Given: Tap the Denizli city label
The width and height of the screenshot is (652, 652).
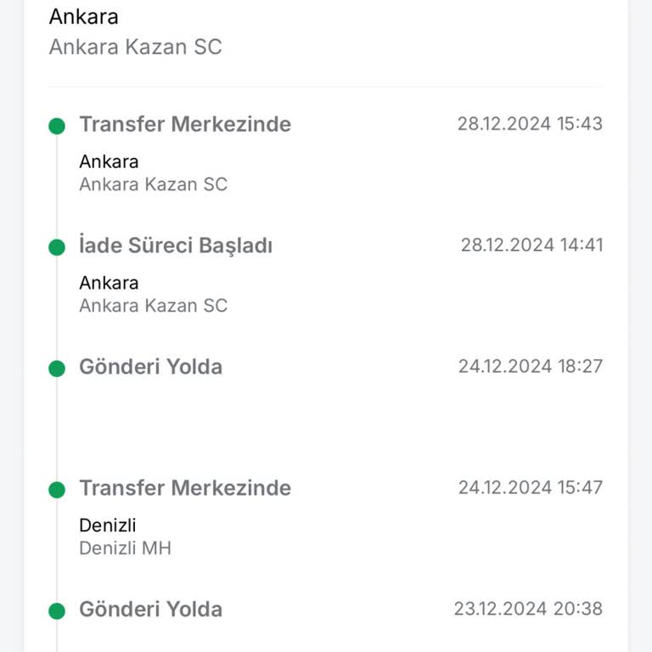Looking at the screenshot, I should tap(108, 526).
